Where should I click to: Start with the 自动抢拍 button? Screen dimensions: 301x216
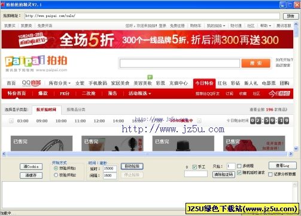pos(132,166)
